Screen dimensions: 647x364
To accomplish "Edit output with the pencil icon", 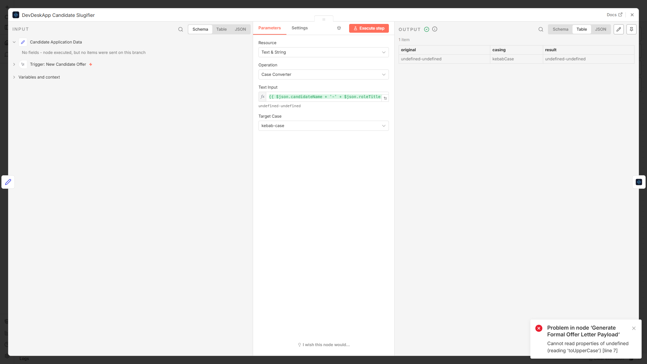I will coord(619,29).
